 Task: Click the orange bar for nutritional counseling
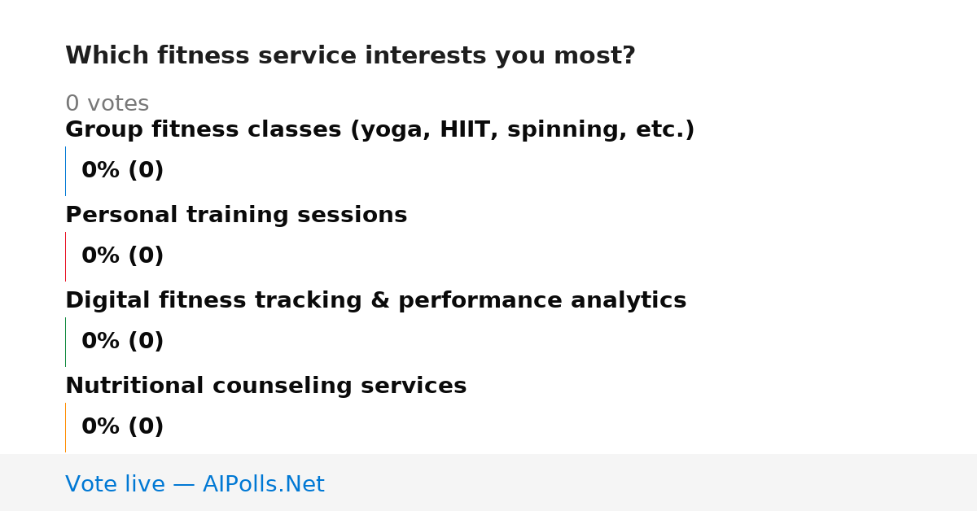[x=65, y=427]
